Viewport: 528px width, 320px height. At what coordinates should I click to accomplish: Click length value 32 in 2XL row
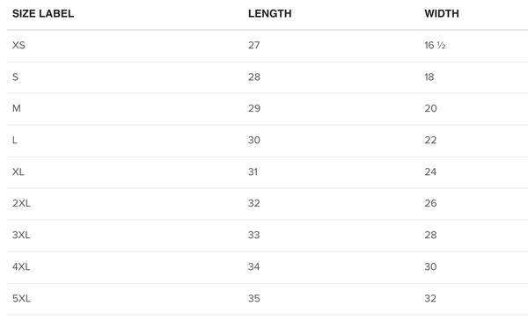point(254,203)
